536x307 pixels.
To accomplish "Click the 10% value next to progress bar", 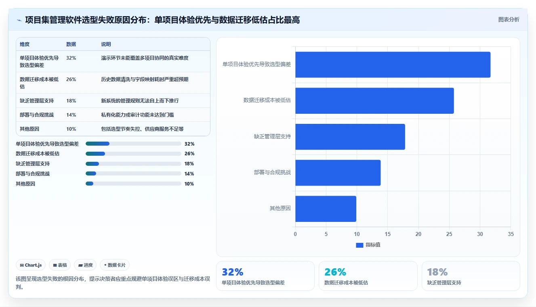I will 189,184.
